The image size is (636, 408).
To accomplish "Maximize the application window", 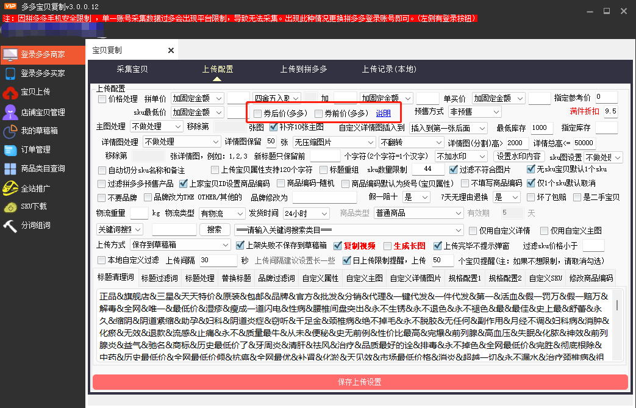I will click(x=607, y=11).
